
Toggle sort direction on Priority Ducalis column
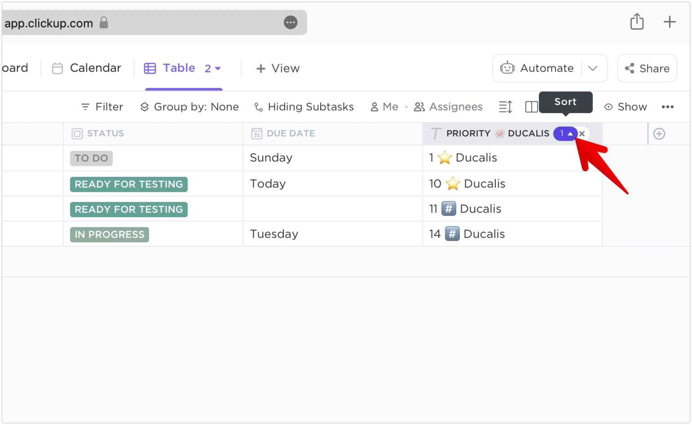[565, 134]
